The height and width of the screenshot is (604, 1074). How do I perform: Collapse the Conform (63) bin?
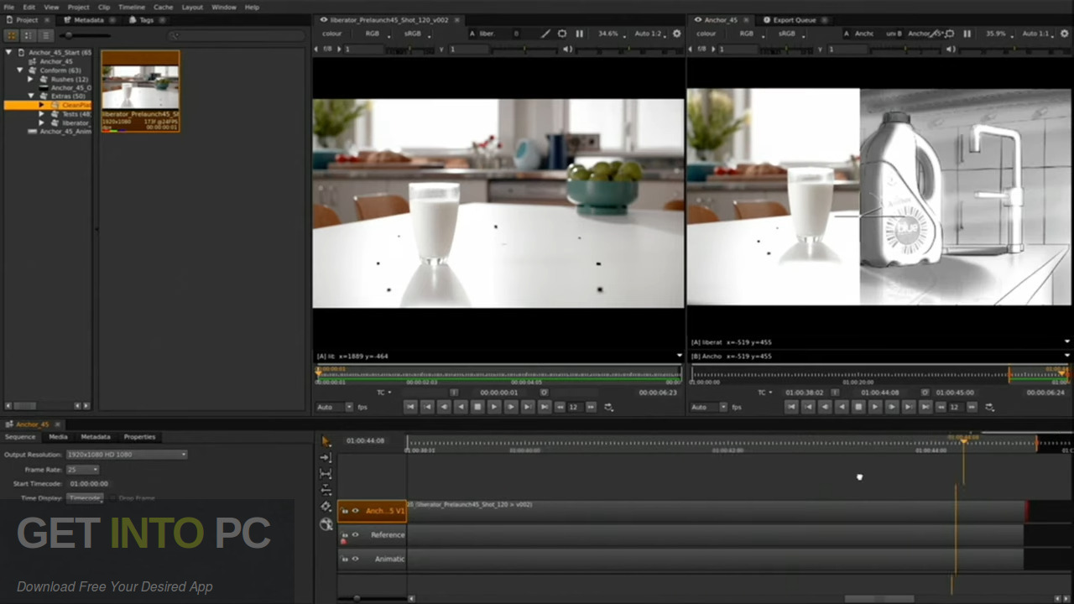20,70
